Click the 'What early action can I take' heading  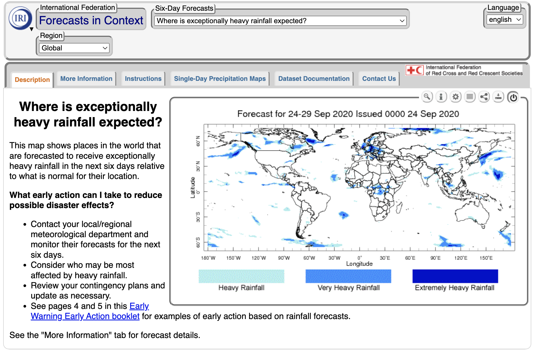coord(86,200)
